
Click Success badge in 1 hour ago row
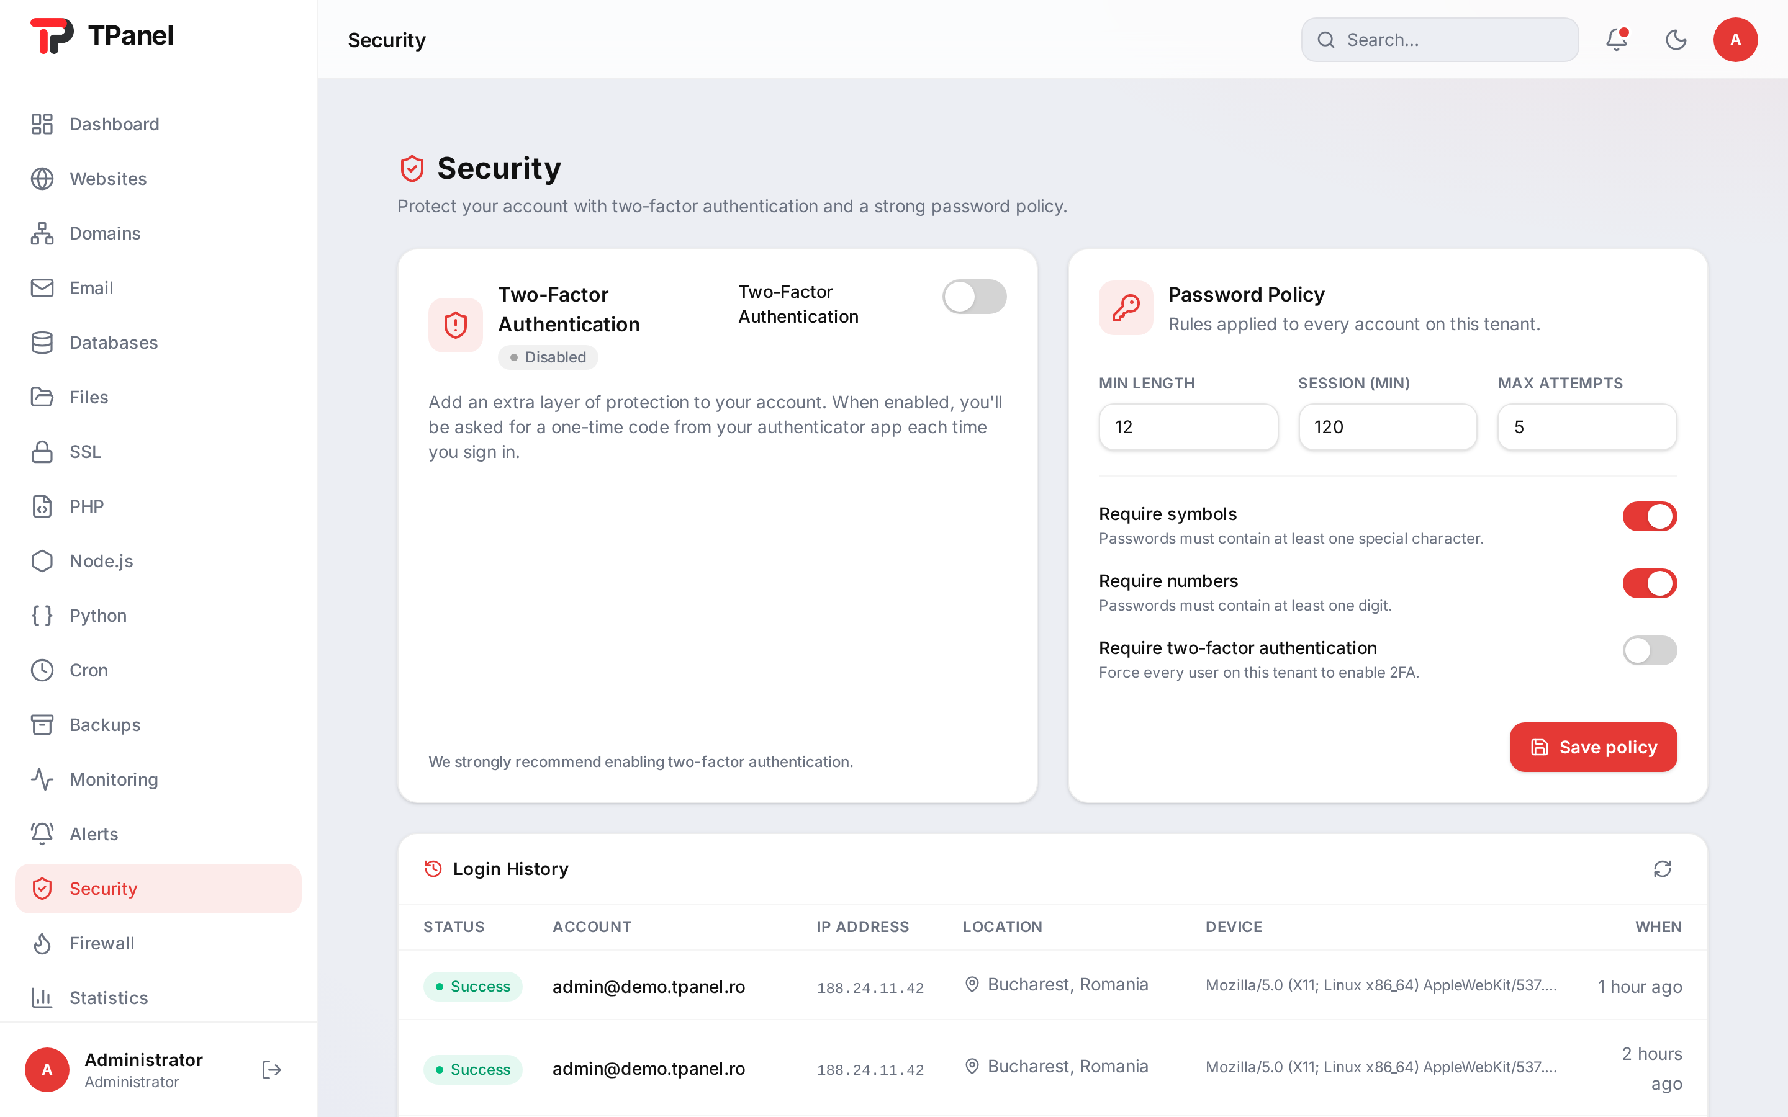(472, 987)
